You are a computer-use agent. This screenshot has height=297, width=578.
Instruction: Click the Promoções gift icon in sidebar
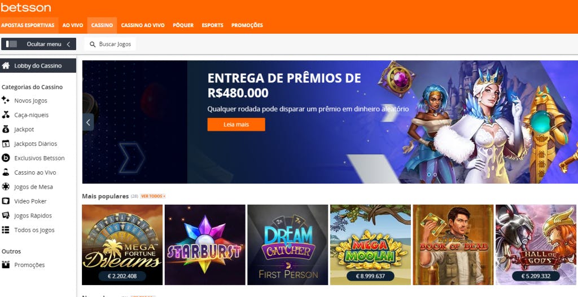[6, 265]
